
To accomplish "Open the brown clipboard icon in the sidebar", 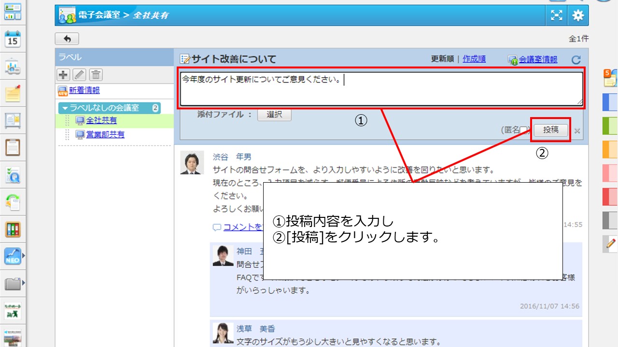I will point(13,147).
